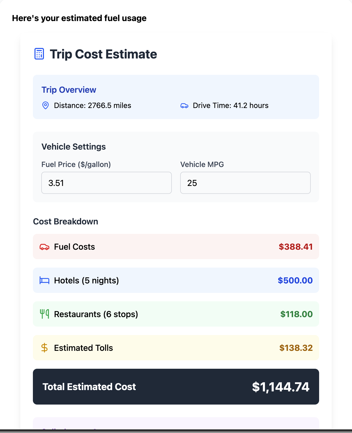352x433 pixels.
Task: Click the Distance: 2766.5 miles text
Action: click(x=93, y=106)
